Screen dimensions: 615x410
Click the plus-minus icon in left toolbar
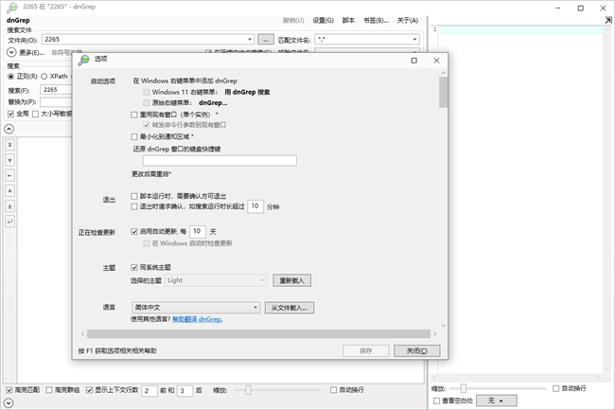9,205
